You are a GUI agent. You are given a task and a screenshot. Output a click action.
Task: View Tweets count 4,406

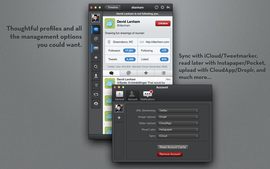[x=130, y=59]
